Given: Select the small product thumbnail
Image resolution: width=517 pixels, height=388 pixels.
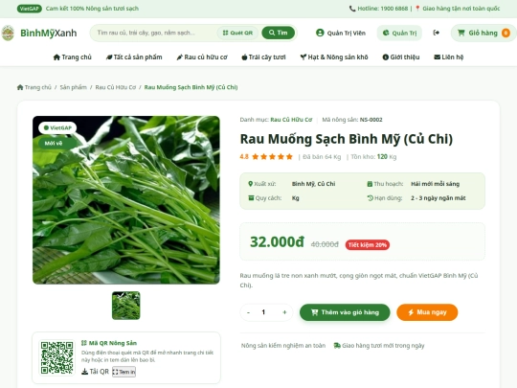Looking at the screenshot, I should pyautogui.click(x=126, y=306).
